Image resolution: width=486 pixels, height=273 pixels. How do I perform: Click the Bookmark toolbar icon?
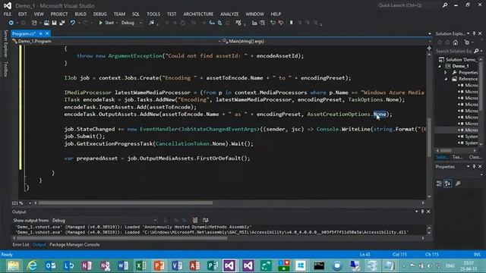click(291, 23)
